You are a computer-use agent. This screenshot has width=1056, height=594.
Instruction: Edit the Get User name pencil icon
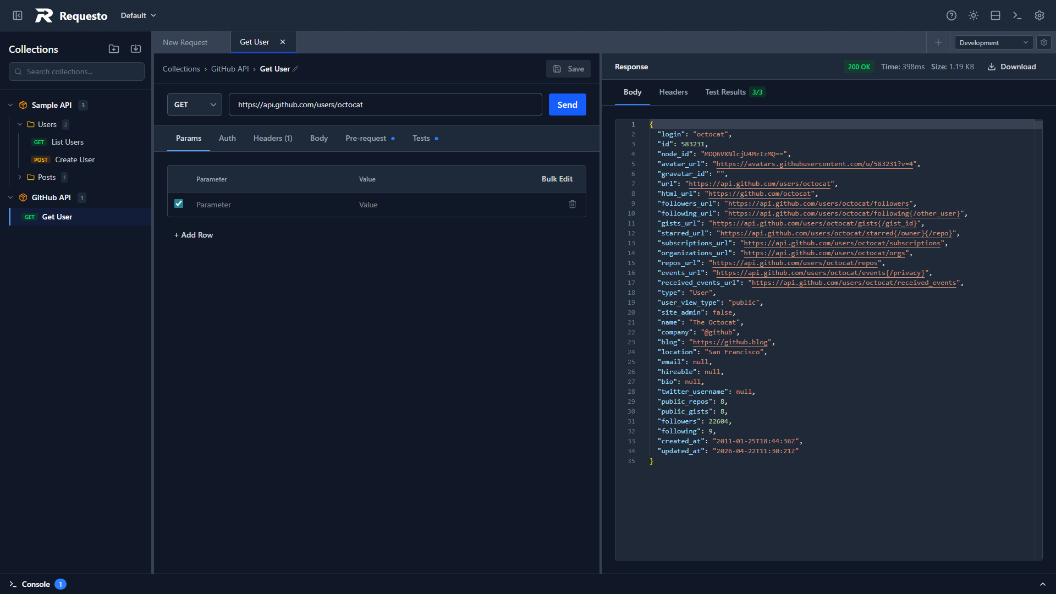[x=295, y=69]
